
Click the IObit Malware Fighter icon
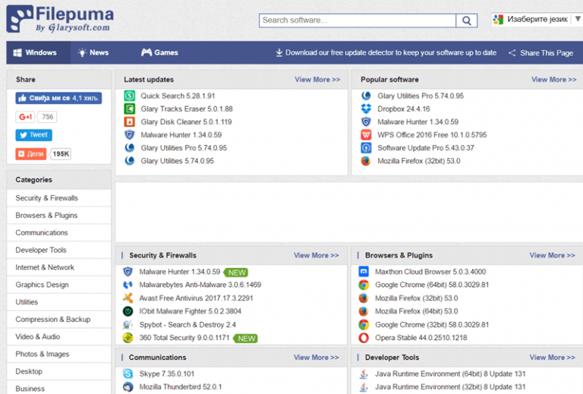coord(128,311)
